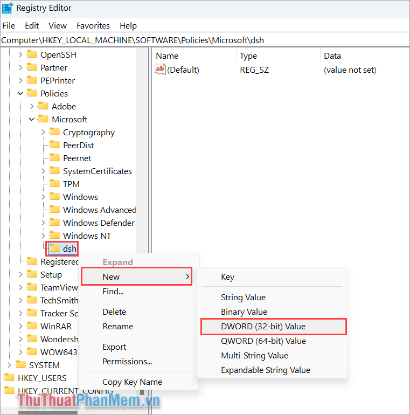Click the Windows NT folder icon

pyautogui.click(x=54, y=236)
